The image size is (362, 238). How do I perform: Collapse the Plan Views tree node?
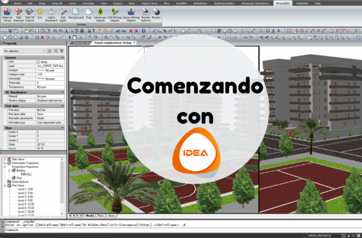click(x=5, y=186)
